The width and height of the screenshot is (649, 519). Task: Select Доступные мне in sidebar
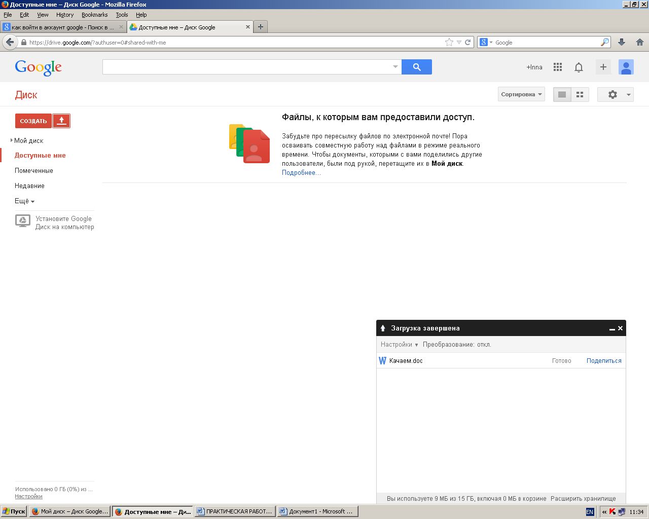(x=40, y=156)
